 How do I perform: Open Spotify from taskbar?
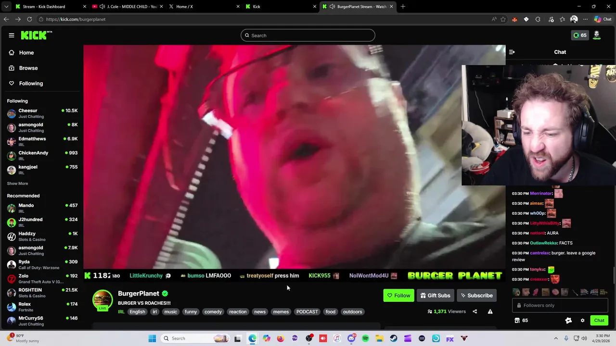(365, 338)
